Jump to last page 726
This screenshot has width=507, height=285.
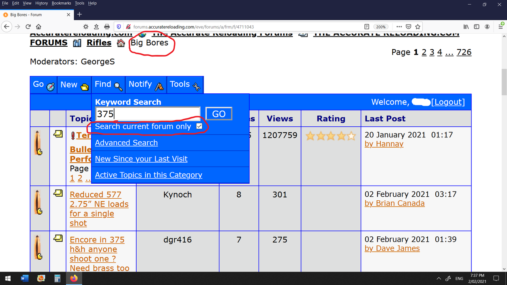click(464, 52)
